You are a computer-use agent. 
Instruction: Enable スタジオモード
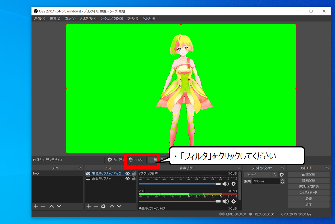[309, 193]
